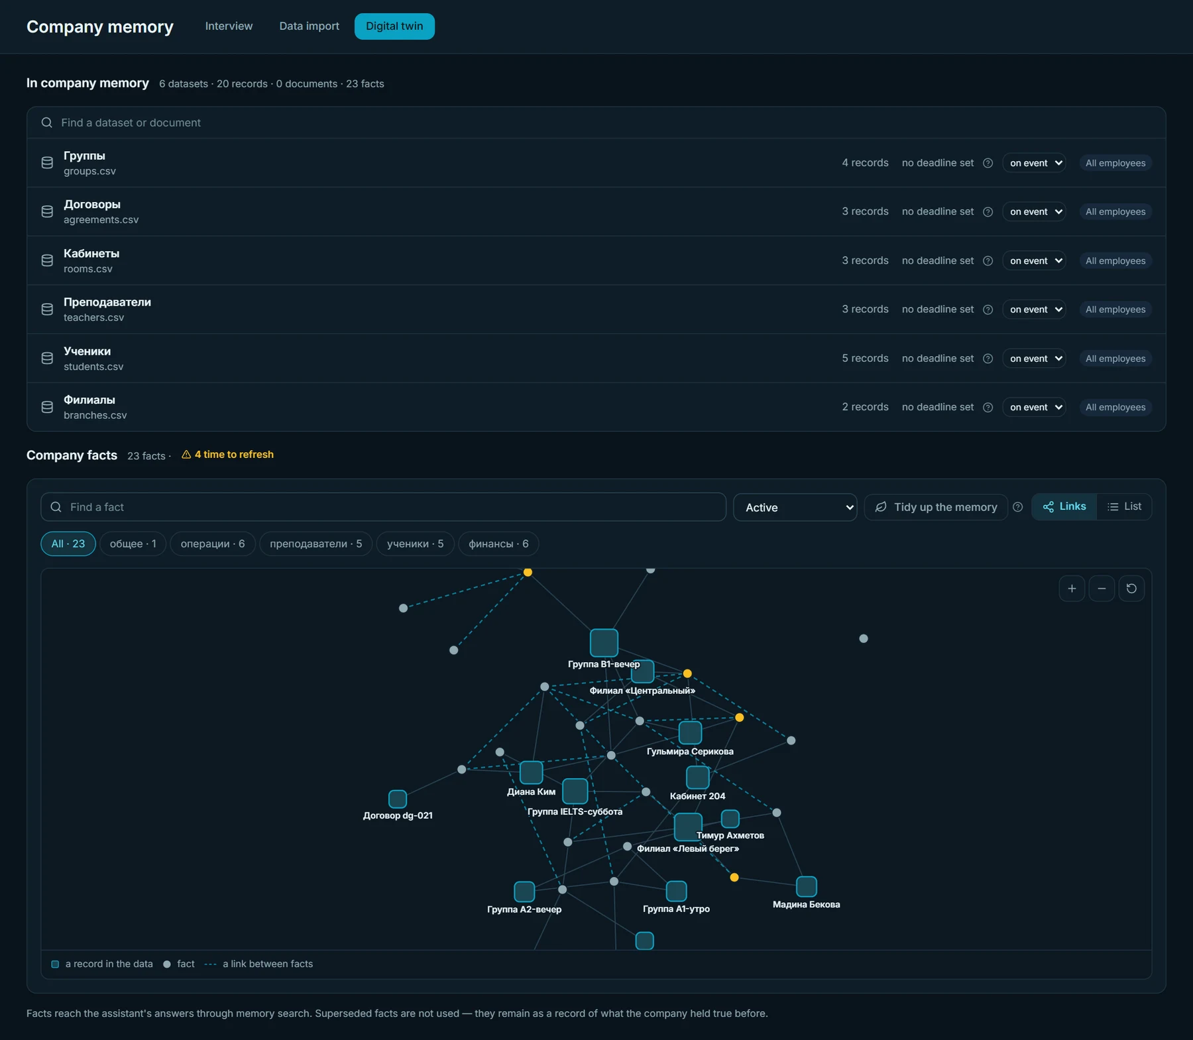Switch to Links graph view
This screenshot has width=1193, height=1040.
(1064, 506)
